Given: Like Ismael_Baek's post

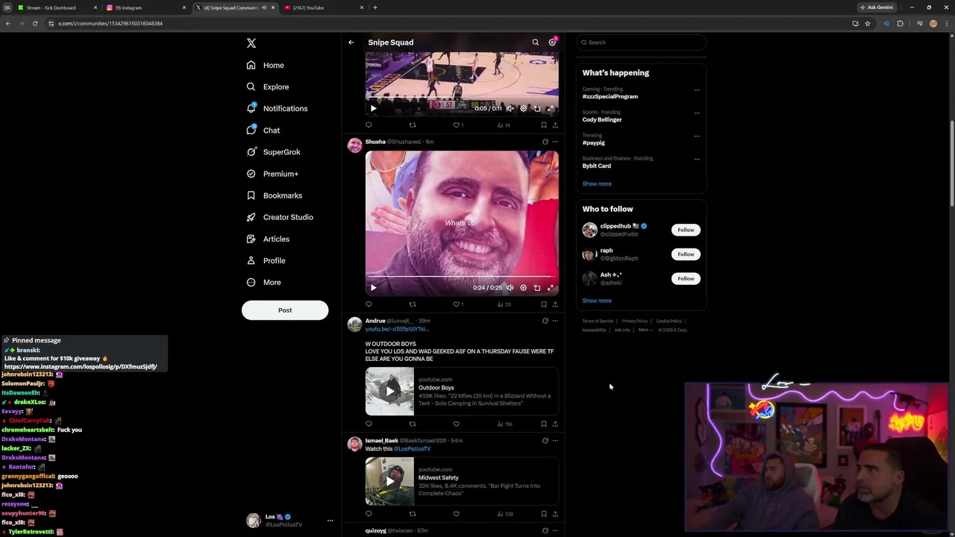Looking at the screenshot, I should click(x=456, y=514).
